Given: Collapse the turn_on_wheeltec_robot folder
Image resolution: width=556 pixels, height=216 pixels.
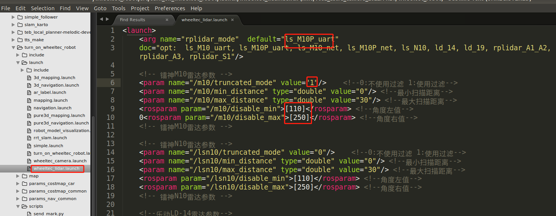Looking at the screenshot, I should 14,47.
